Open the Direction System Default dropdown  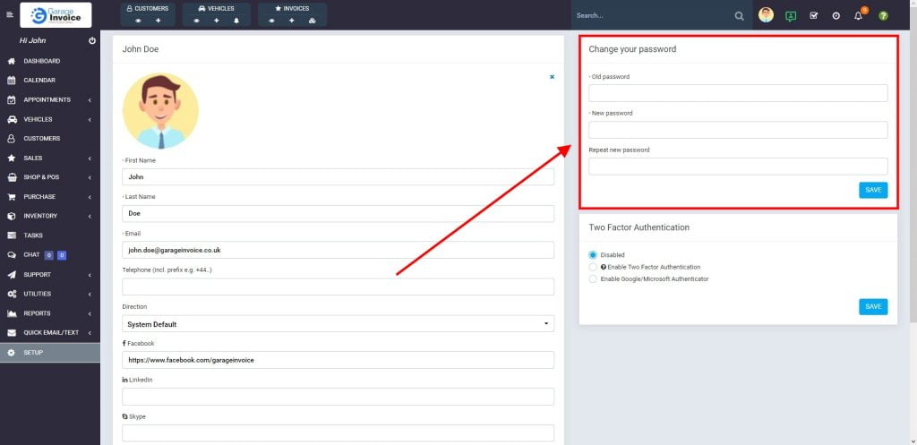click(x=338, y=324)
